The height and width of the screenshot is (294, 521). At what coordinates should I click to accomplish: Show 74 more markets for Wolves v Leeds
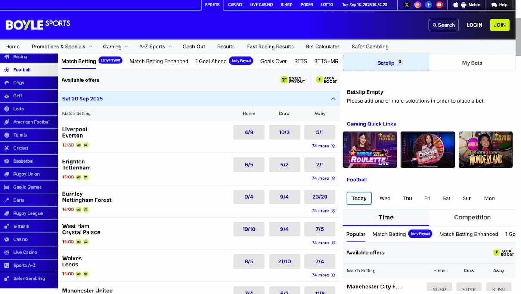[x=324, y=275]
